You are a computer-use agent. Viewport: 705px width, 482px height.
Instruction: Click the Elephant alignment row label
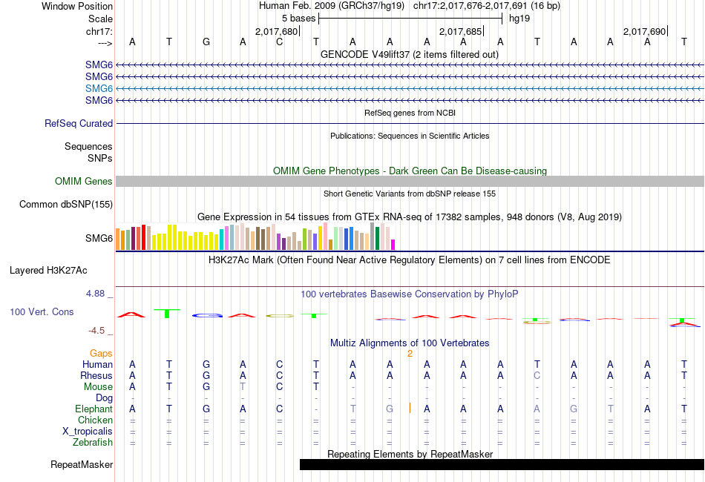coord(94,409)
